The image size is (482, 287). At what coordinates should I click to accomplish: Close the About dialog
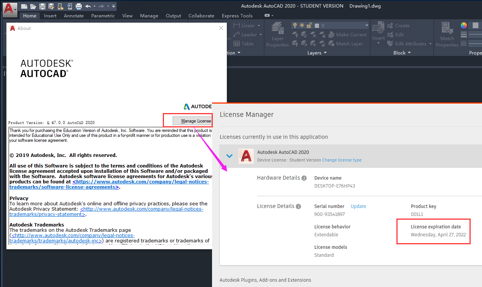point(221,28)
